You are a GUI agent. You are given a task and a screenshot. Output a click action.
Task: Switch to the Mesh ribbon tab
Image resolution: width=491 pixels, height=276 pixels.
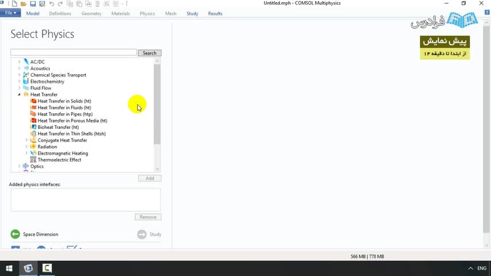coord(171,13)
